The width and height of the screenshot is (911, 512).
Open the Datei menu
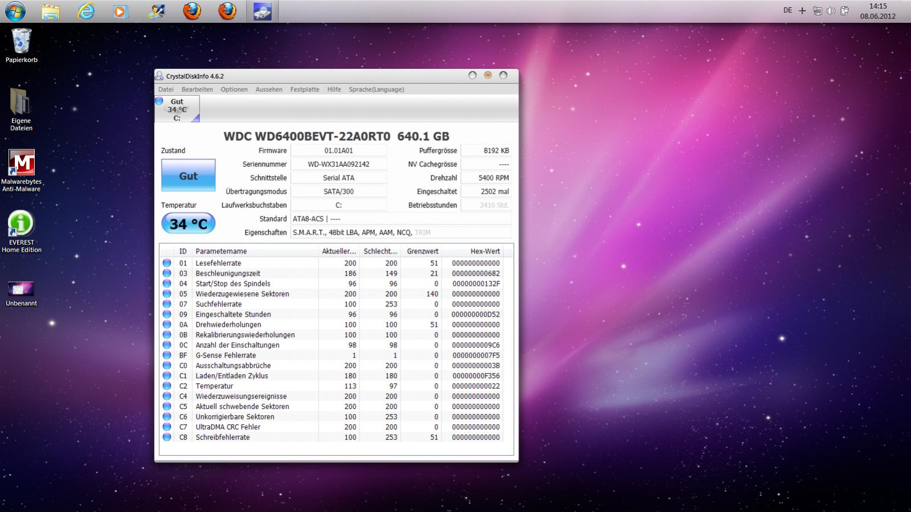(x=166, y=89)
